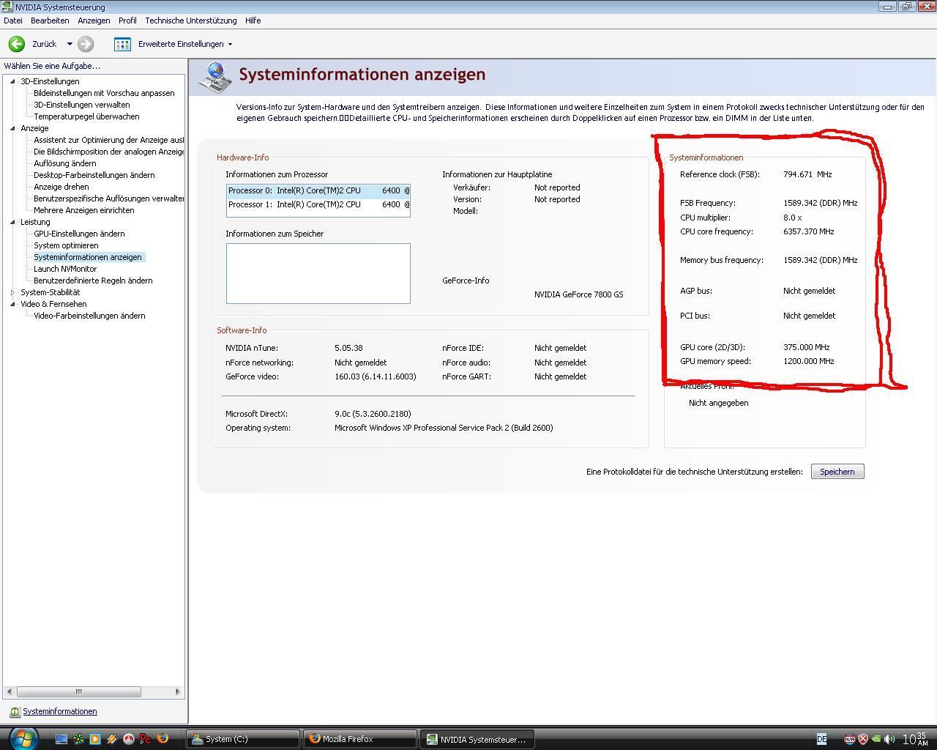Image resolution: width=937 pixels, height=750 pixels.
Task: Click the round red-and-white quick launch icon
Action: (129, 739)
